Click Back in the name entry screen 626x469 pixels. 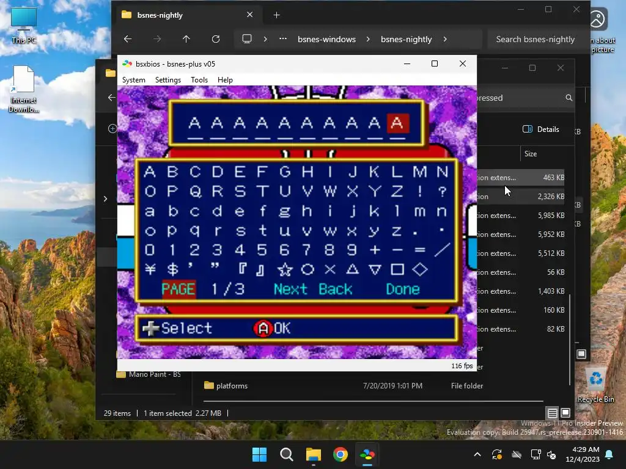click(336, 289)
